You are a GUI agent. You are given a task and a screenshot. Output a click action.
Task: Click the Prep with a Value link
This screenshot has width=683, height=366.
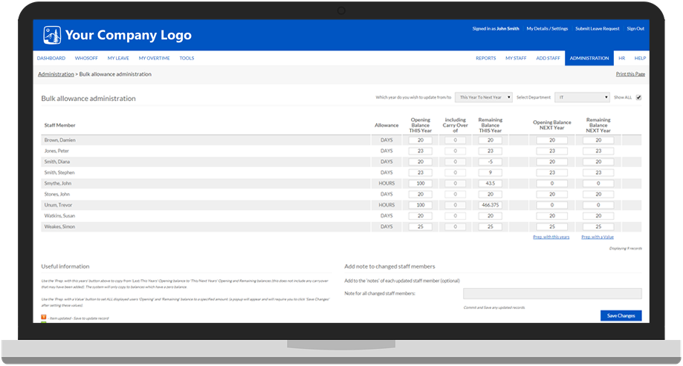598,237
